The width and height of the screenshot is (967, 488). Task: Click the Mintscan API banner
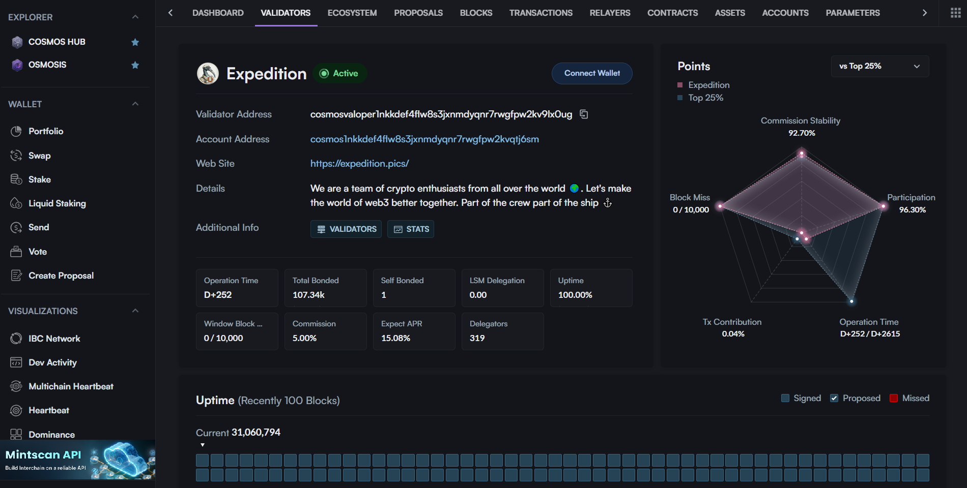[x=77, y=460]
